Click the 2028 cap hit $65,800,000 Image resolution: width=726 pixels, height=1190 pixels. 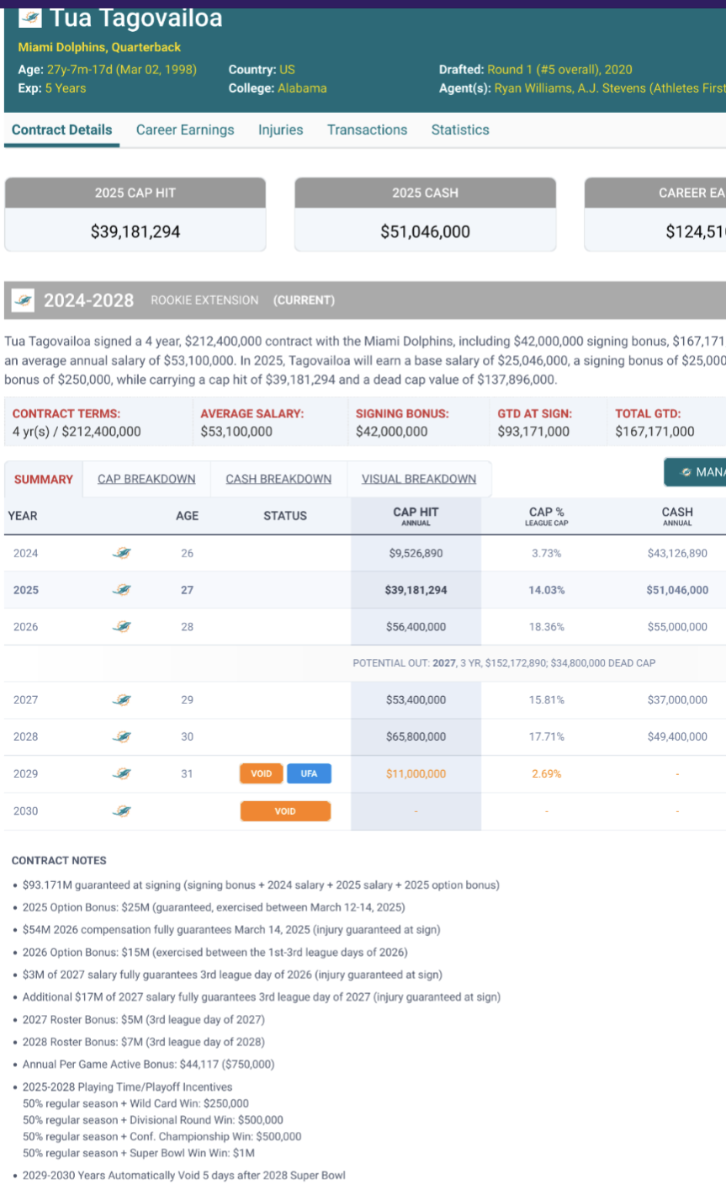click(x=416, y=736)
